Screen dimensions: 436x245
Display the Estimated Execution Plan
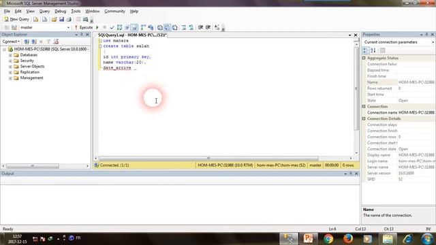point(120,27)
